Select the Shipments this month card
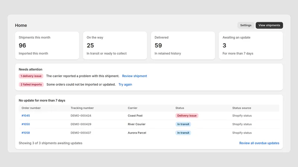This screenshot has width=298, height=167. point(47,45)
